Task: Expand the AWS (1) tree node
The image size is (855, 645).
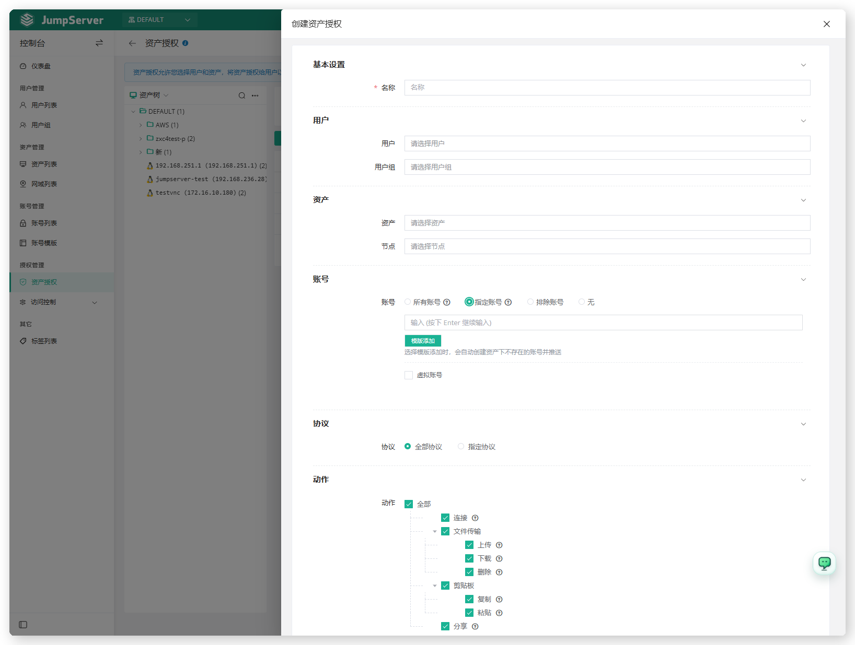Action: [141, 125]
